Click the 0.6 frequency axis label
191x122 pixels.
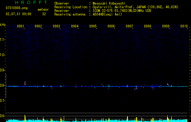(3, 116)
